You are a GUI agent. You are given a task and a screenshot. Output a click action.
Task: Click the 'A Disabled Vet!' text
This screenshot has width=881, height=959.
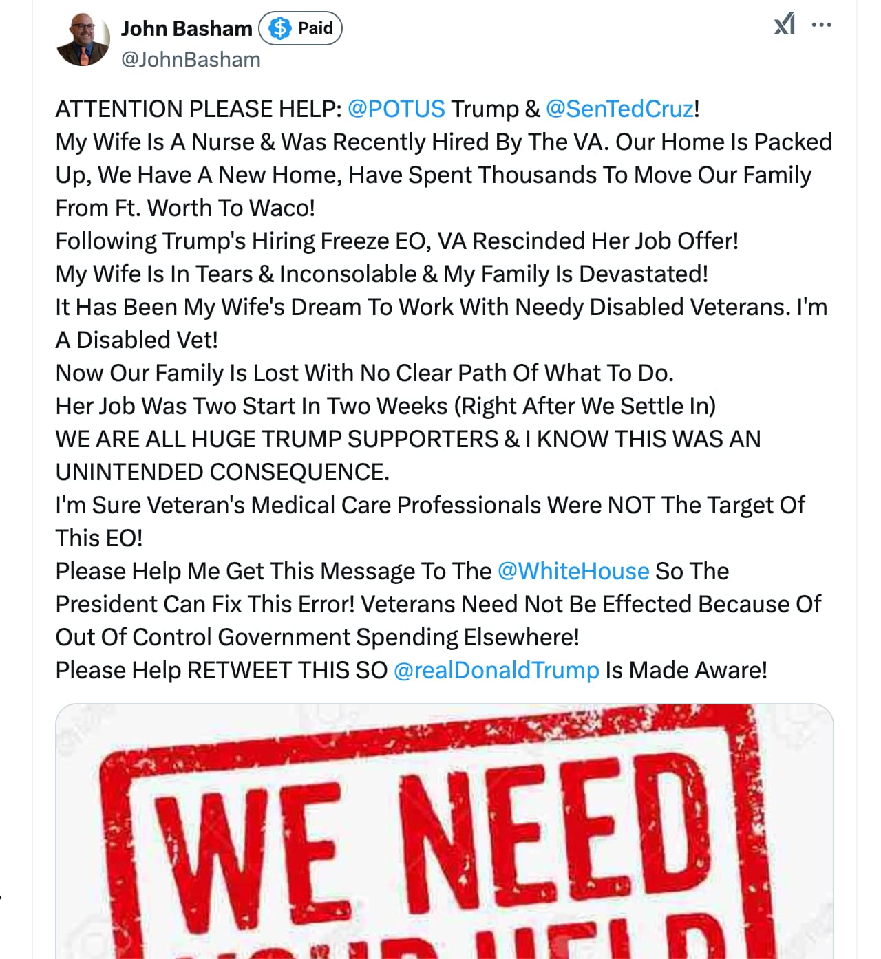click(x=136, y=340)
